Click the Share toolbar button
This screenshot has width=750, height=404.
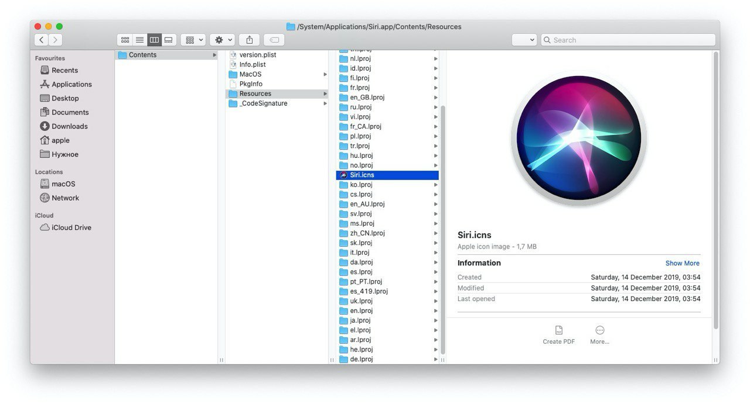tap(250, 40)
